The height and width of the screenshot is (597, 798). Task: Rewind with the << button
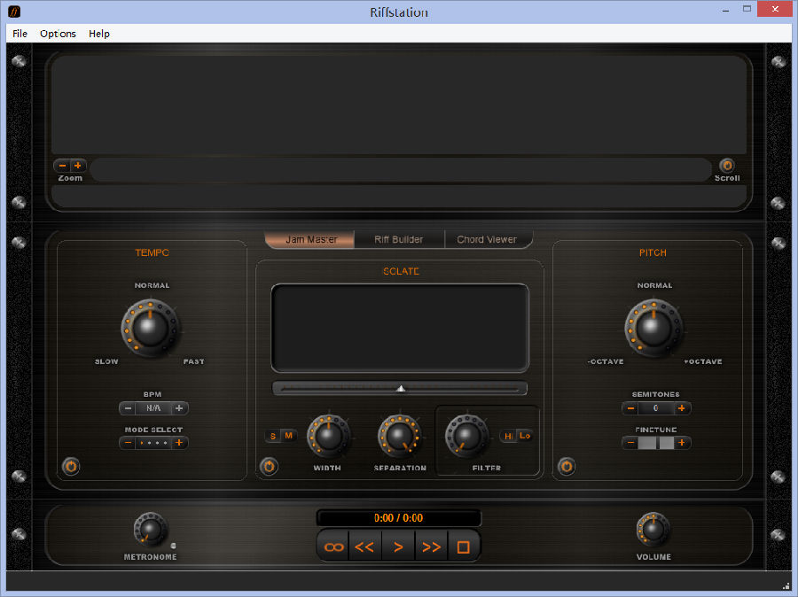[x=364, y=547]
